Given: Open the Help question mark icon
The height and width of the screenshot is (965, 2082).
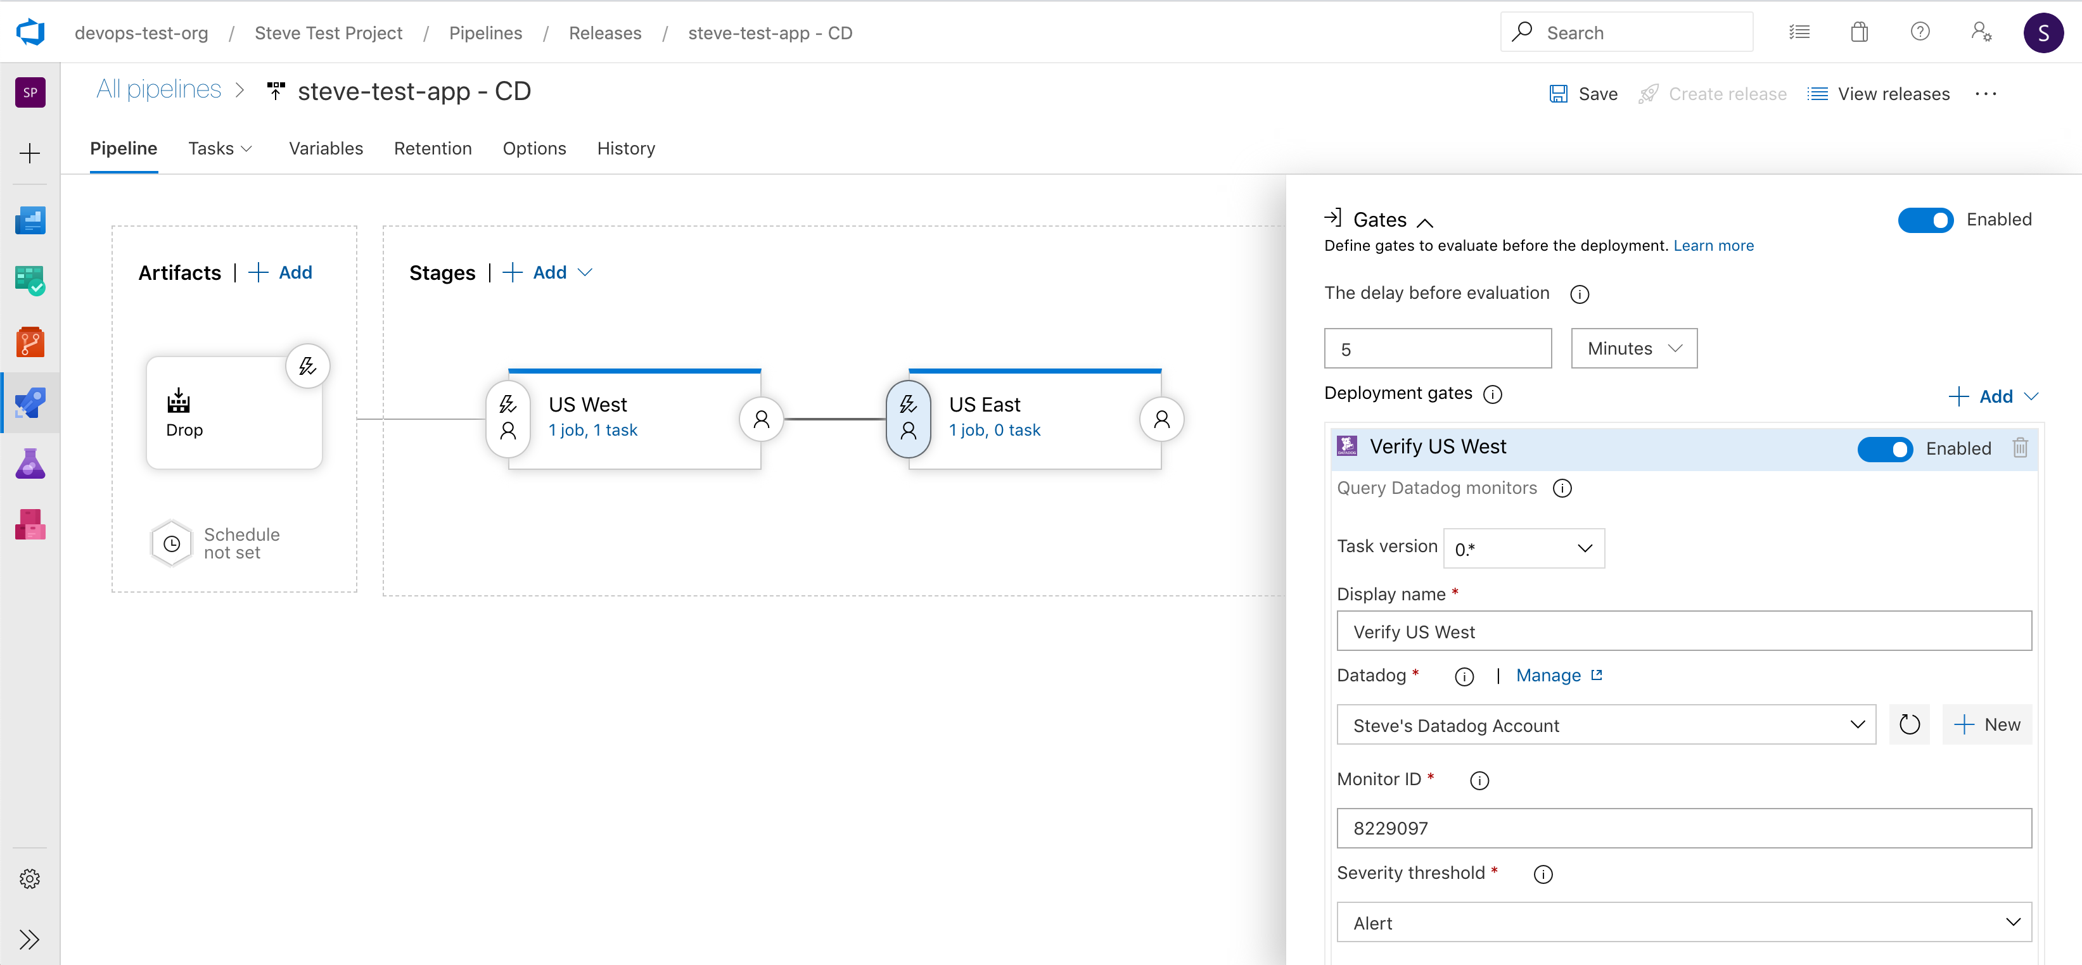Looking at the screenshot, I should 1920,32.
